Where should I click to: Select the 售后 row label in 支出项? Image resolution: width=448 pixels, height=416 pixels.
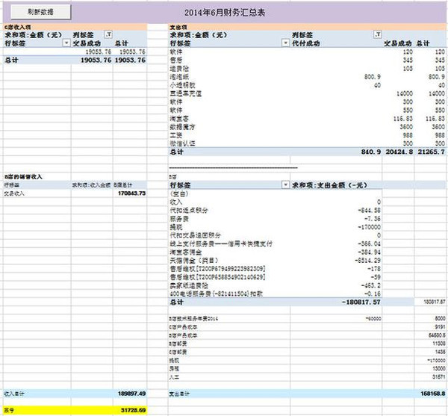click(x=176, y=60)
